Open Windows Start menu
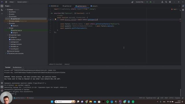Image resolution: width=185 pixels, height=104 pixels. tap(52, 102)
